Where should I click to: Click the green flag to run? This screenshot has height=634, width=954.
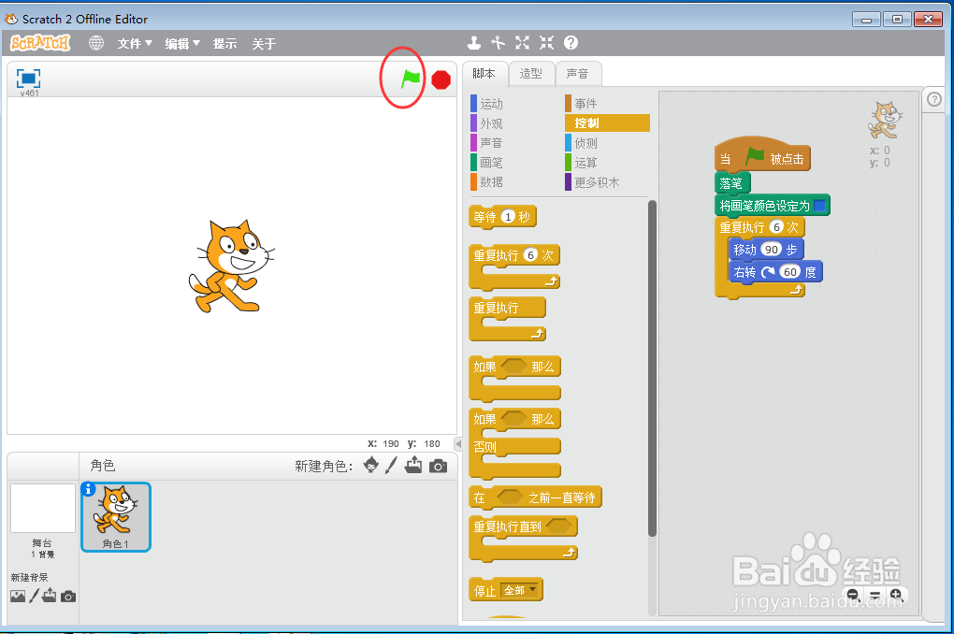(411, 79)
